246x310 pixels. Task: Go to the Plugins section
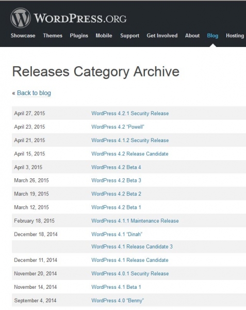pos(79,36)
